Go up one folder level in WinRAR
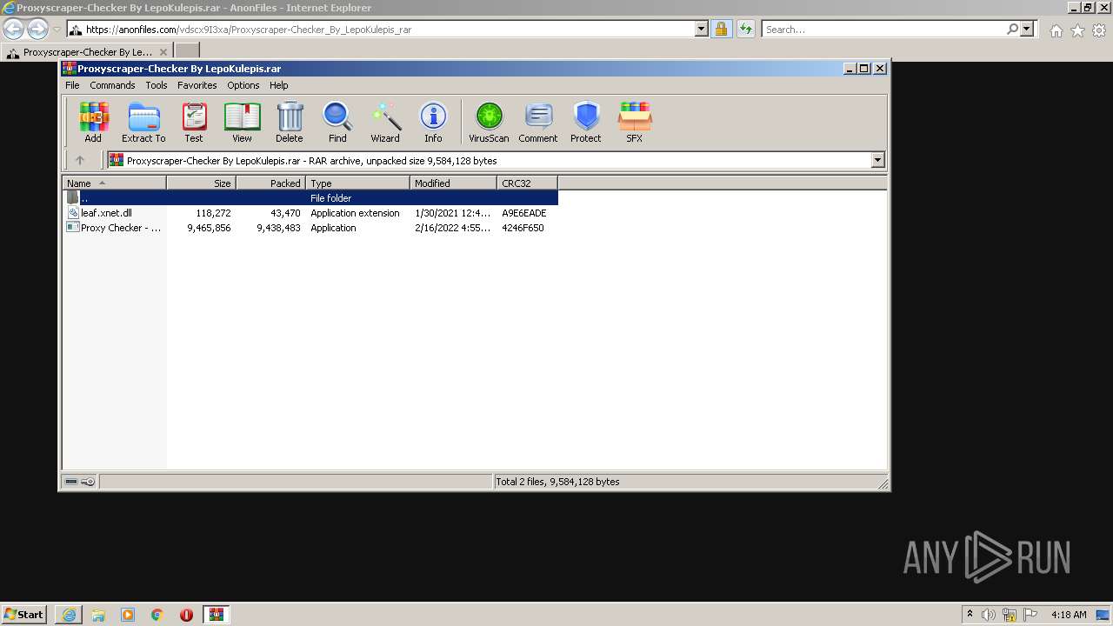The height and width of the screenshot is (626, 1113). [x=80, y=160]
